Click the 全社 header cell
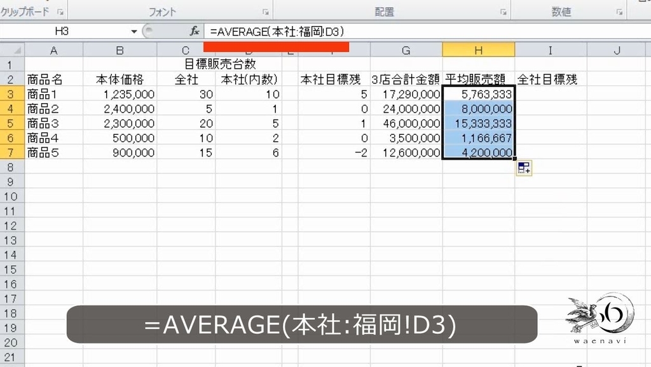Screen dimensions: 651x367 pyautogui.click(x=186, y=80)
